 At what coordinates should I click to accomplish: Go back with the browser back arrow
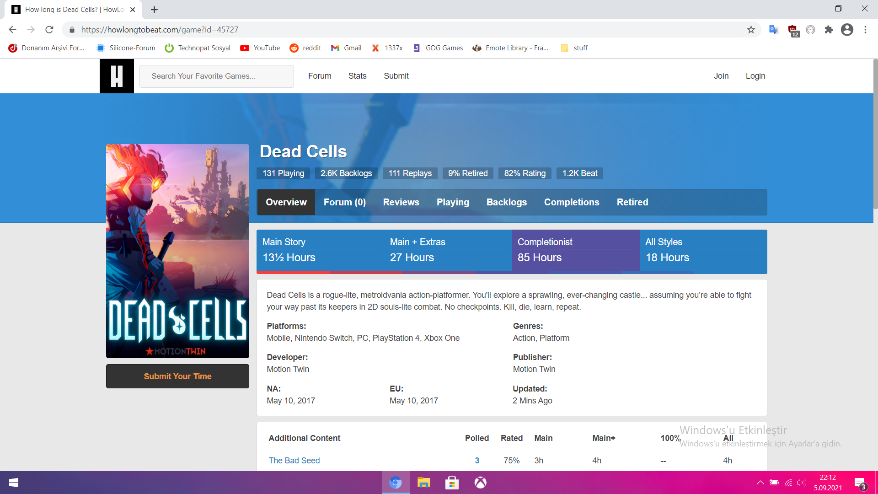point(12,30)
